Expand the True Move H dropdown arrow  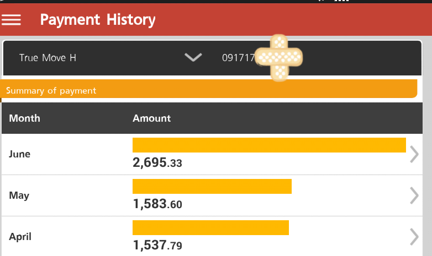[193, 57]
